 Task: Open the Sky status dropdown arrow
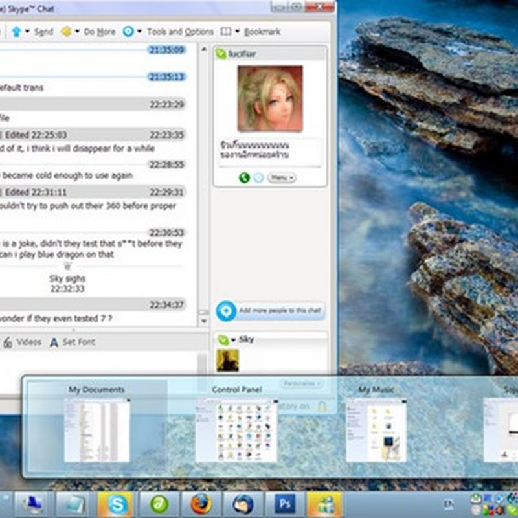[232, 339]
